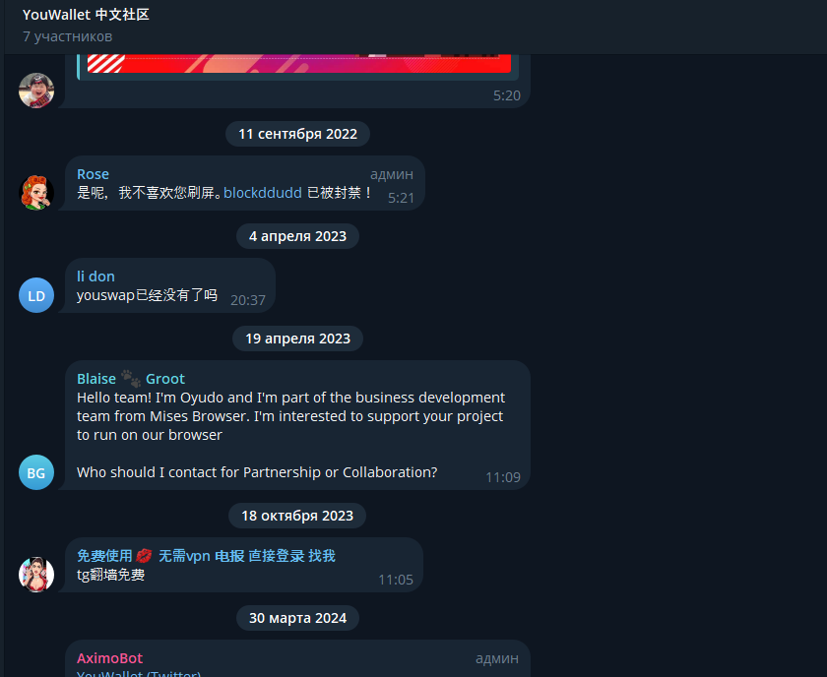Select the 30 марта 2024 date badge
The height and width of the screenshot is (677, 827).
click(297, 618)
